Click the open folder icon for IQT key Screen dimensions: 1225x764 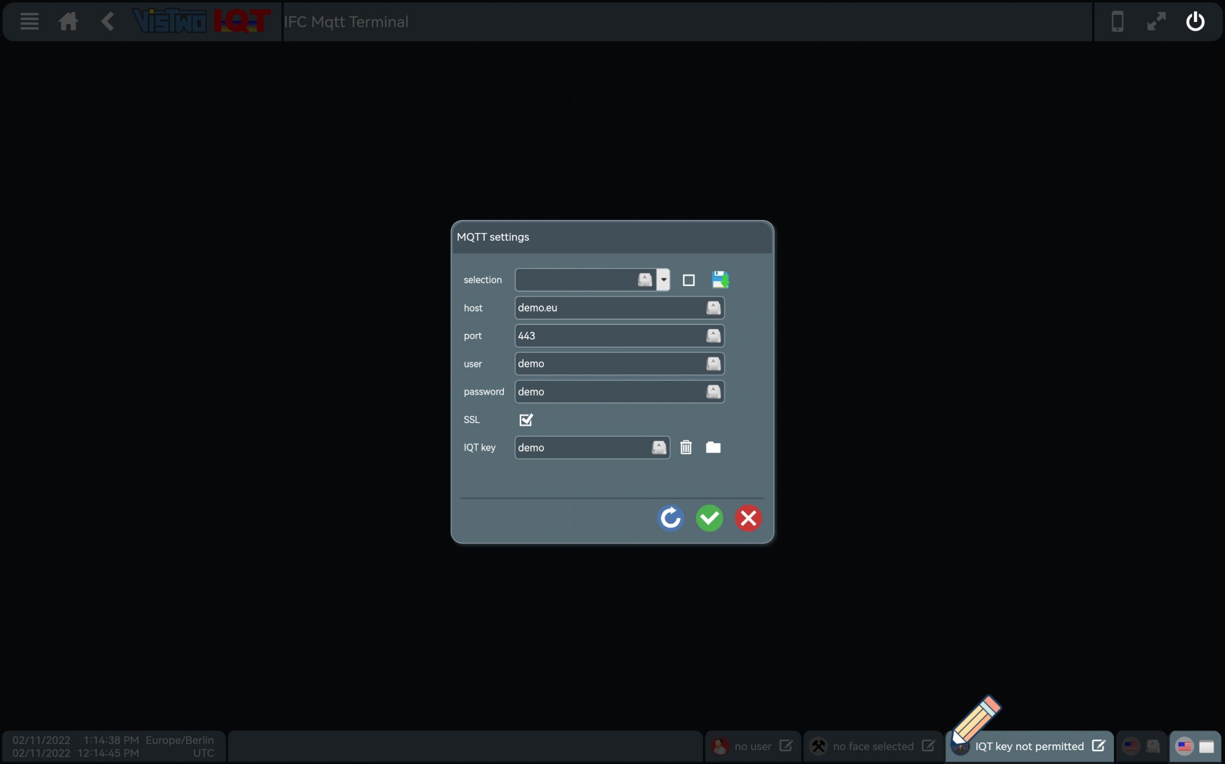713,447
